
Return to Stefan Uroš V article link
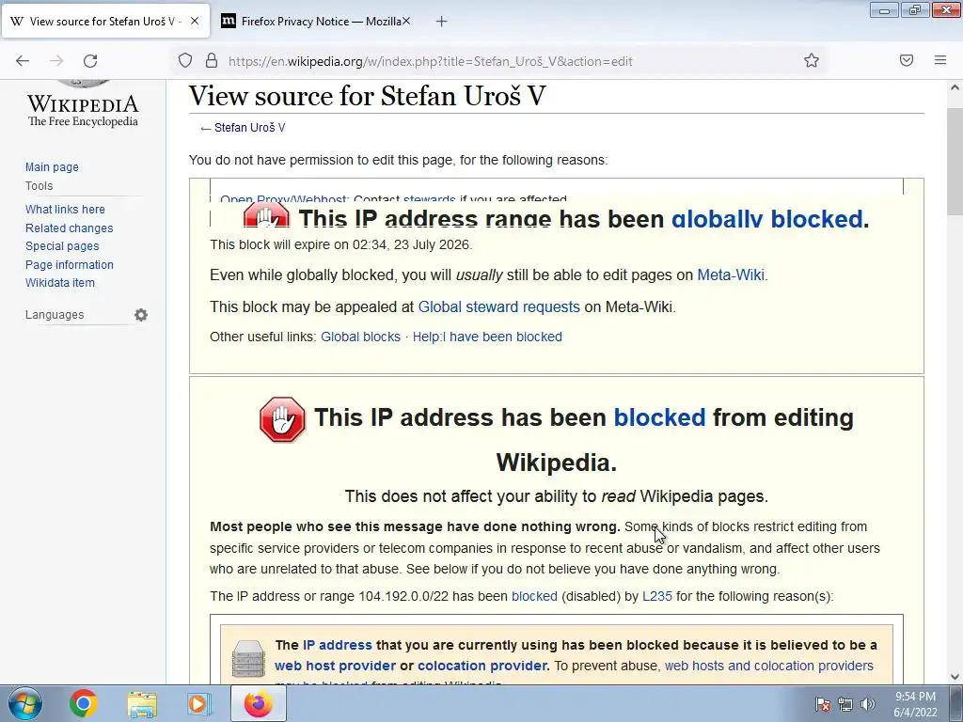coord(249,128)
